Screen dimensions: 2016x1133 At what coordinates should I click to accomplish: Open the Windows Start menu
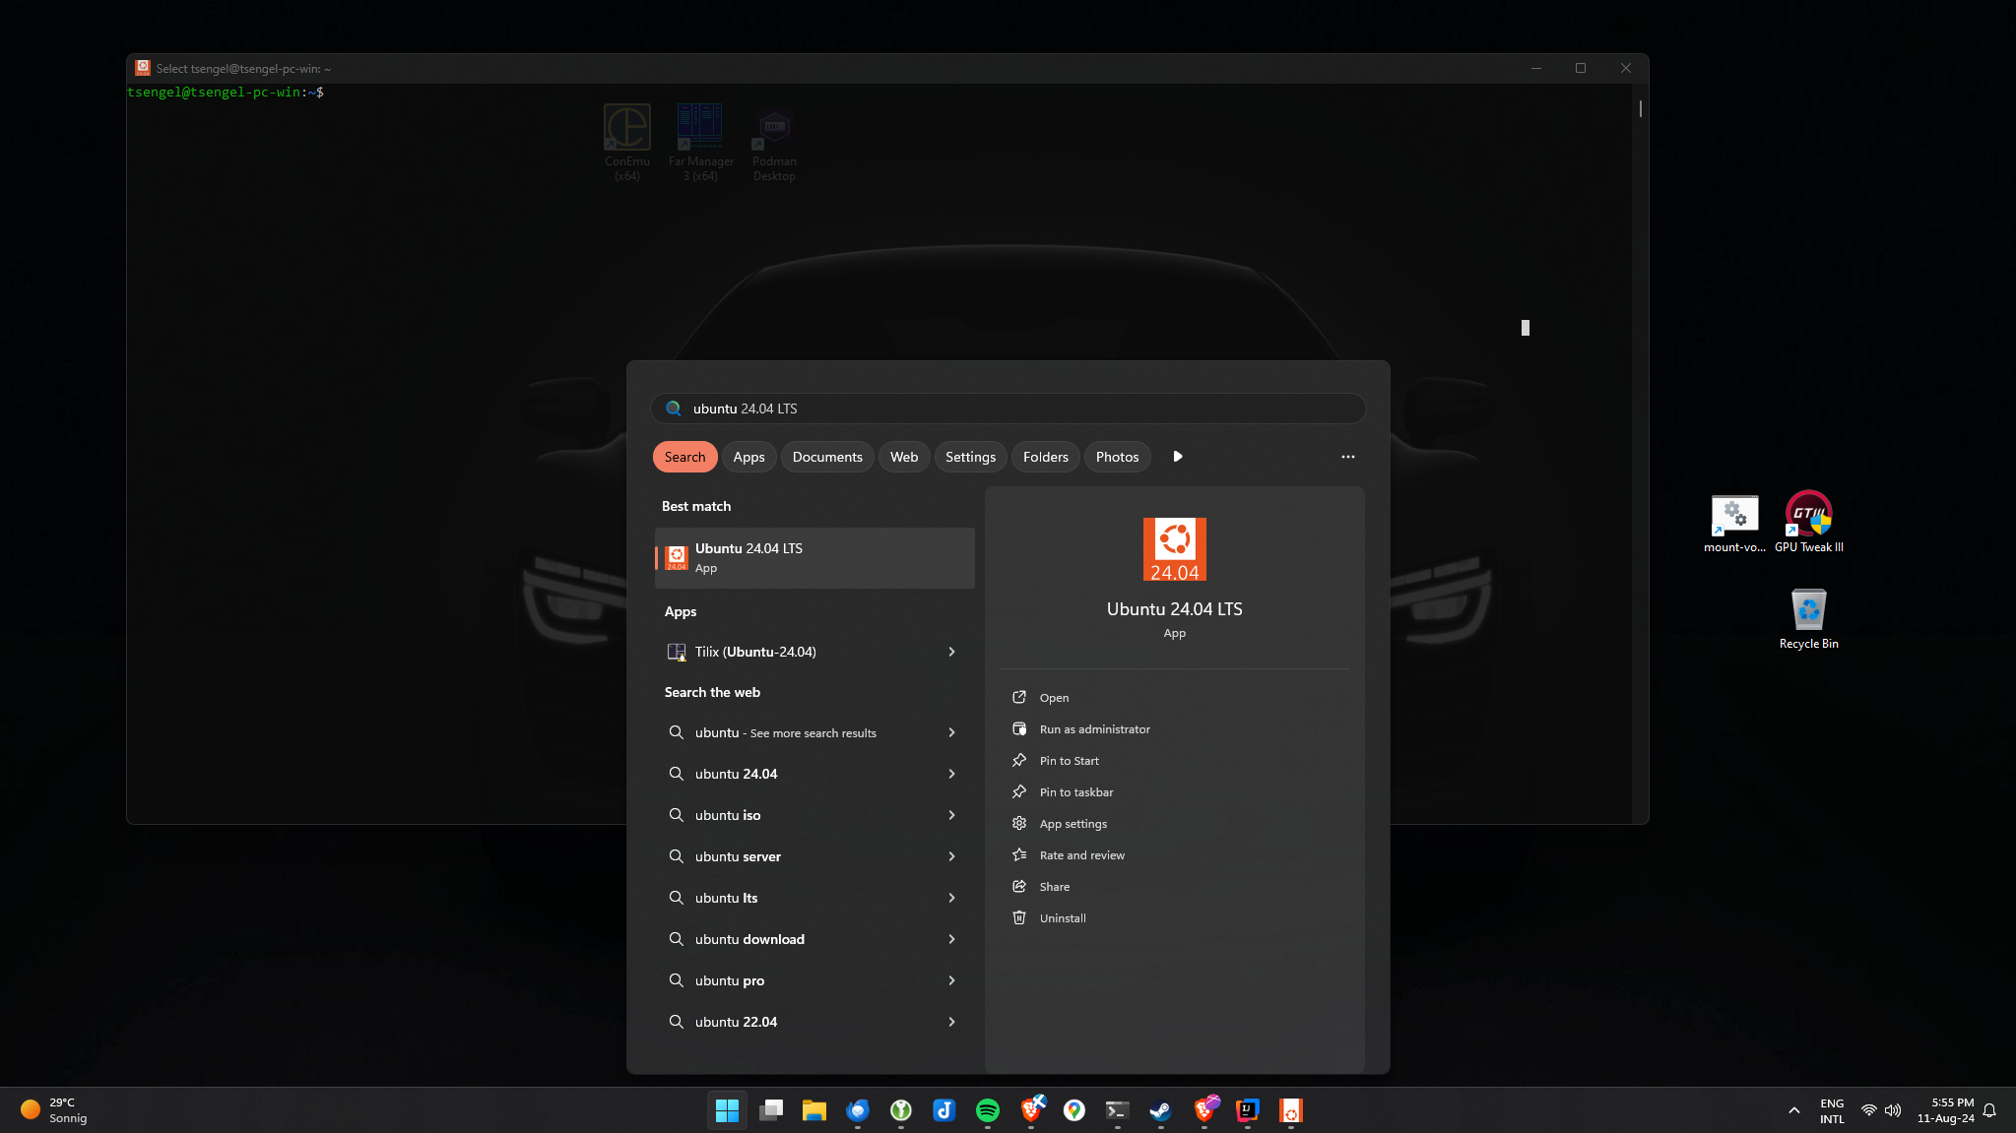[x=727, y=1110]
